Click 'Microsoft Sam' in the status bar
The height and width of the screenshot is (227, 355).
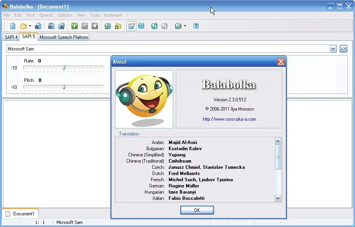click(x=69, y=222)
